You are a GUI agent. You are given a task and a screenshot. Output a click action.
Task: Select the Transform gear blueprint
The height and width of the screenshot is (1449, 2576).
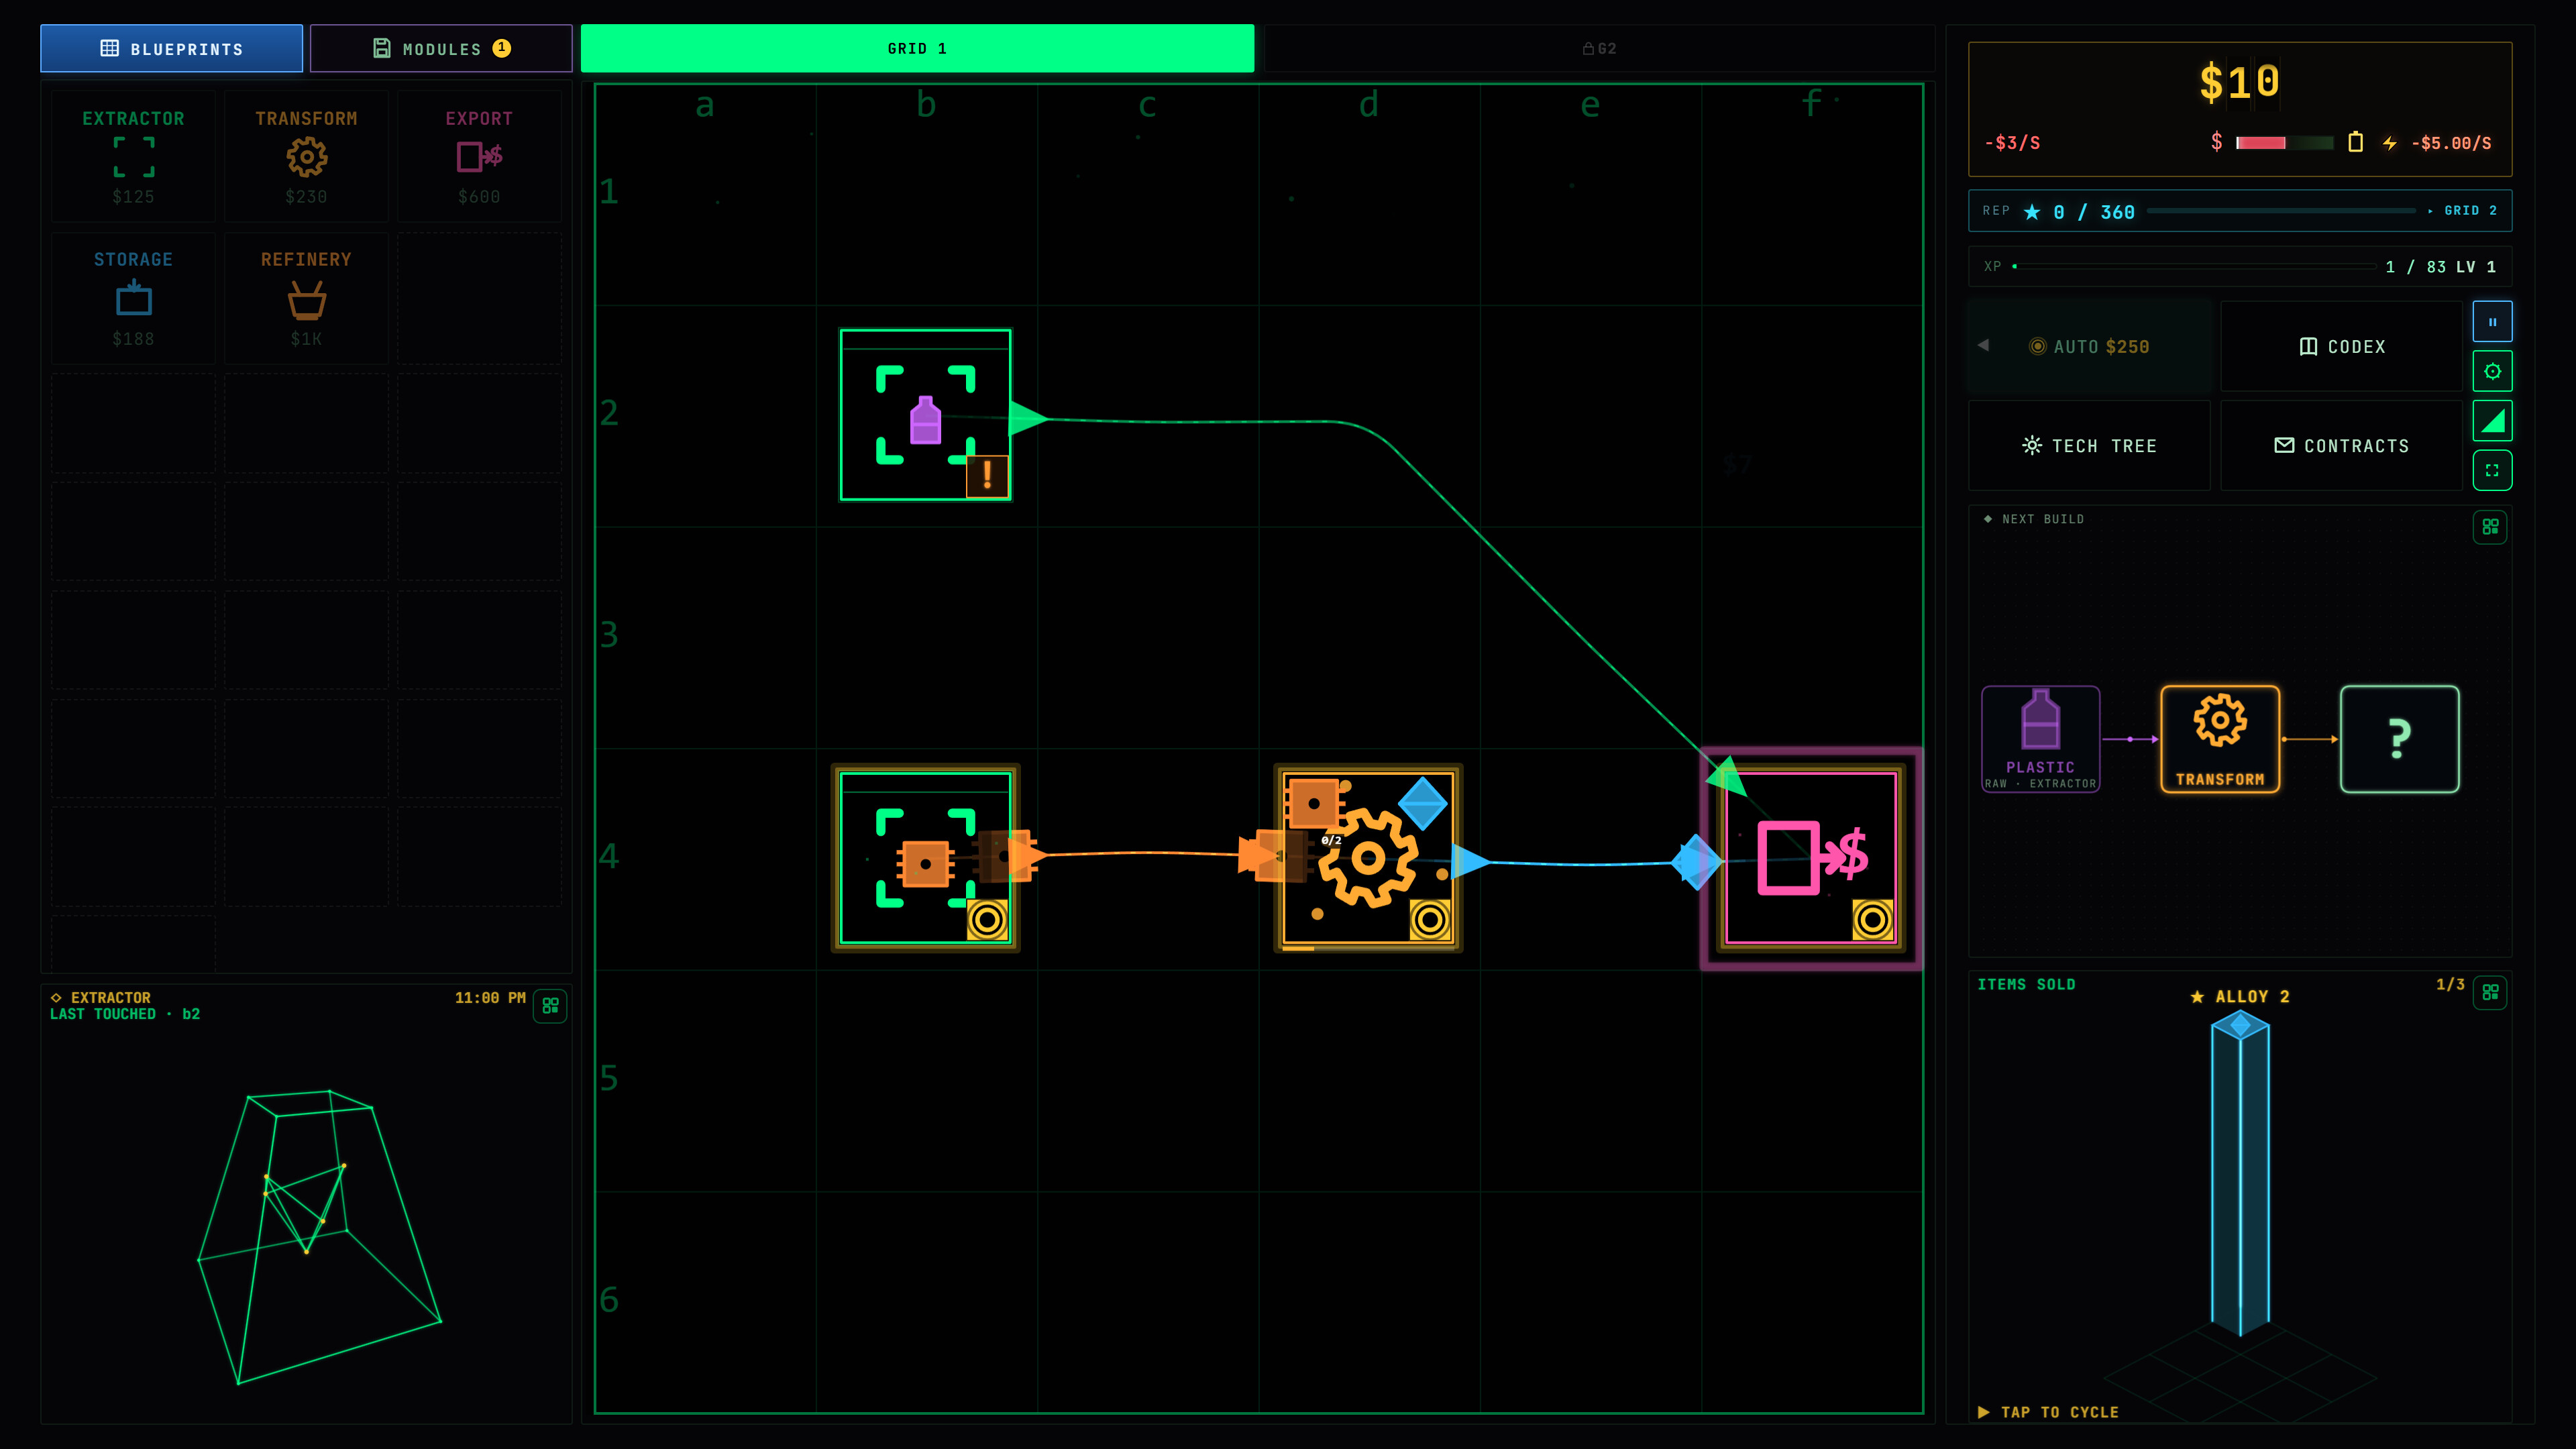(x=306, y=156)
